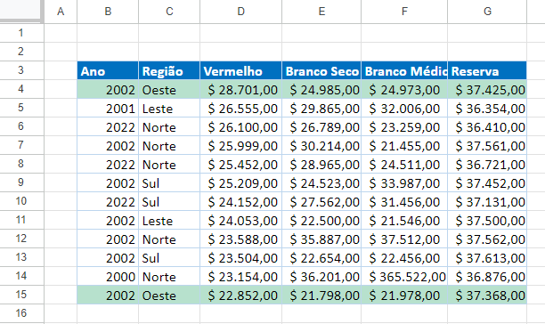This screenshot has width=545, height=324.
Task: Select column E header
Action: point(321,12)
